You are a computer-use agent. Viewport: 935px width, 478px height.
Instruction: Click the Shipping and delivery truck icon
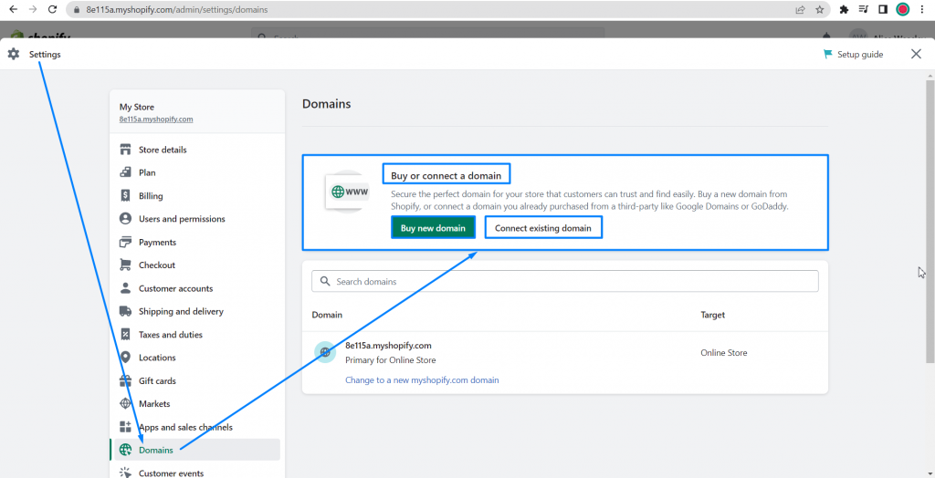[125, 311]
